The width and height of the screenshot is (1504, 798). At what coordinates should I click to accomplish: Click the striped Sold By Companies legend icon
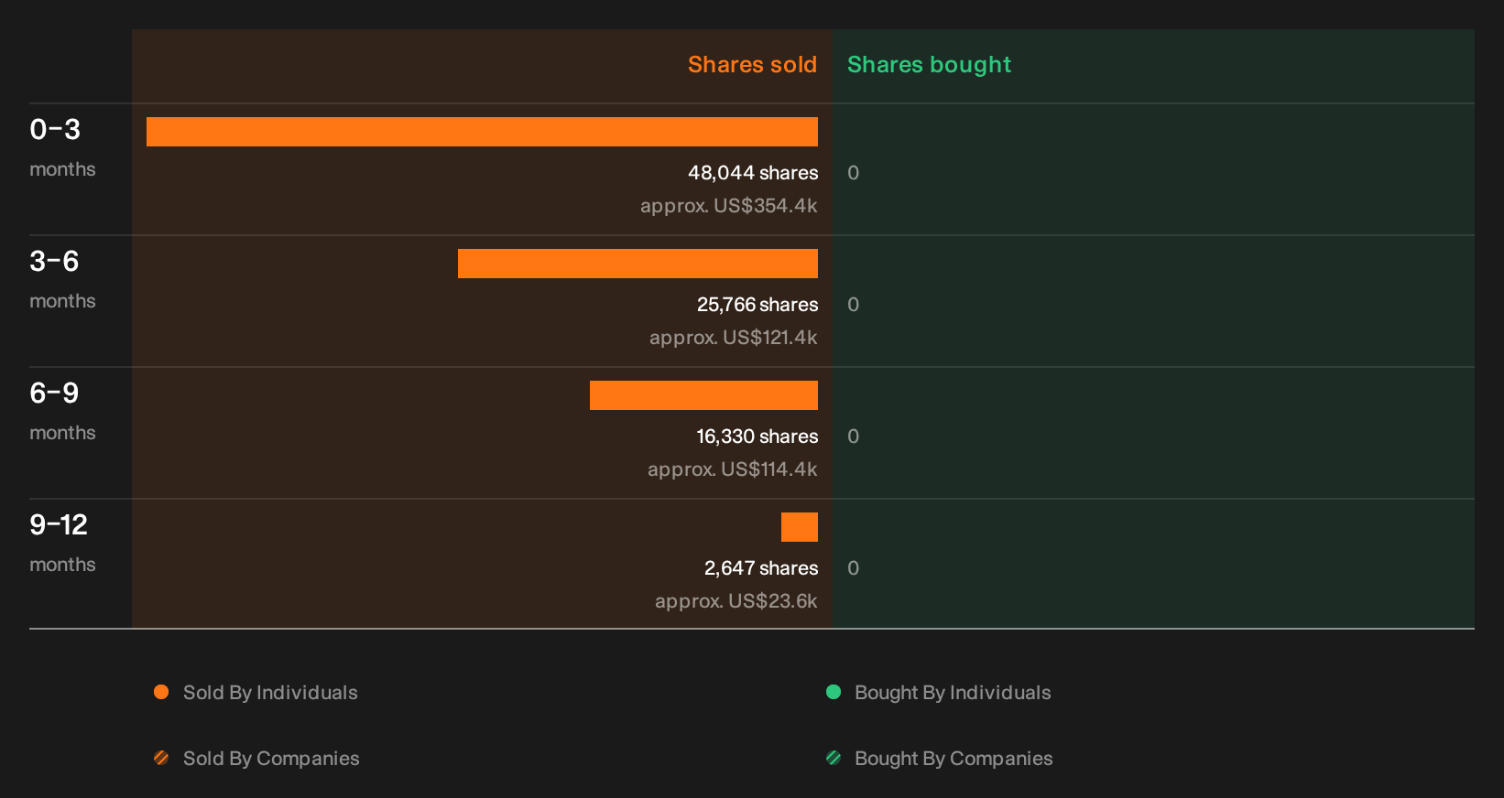161,758
